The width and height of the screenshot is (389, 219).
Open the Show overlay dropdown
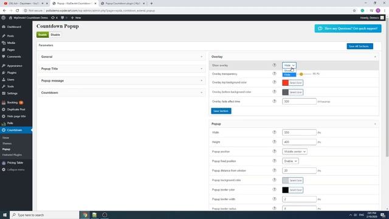tap(289, 65)
